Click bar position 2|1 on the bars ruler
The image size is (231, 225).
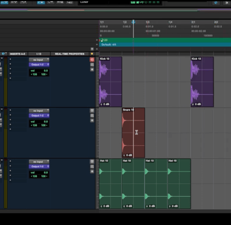tap(193, 22)
